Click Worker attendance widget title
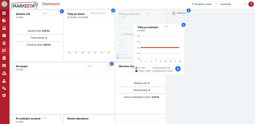The width and height of the screenshot is (255, 124). 78,119
